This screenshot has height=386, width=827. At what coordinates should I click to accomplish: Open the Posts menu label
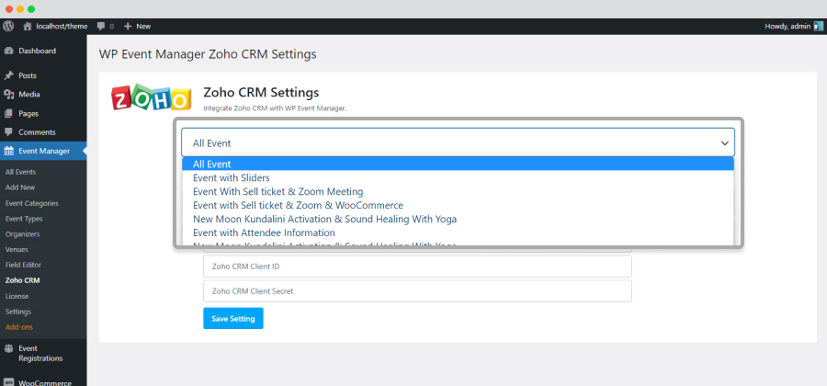[28, 75]
